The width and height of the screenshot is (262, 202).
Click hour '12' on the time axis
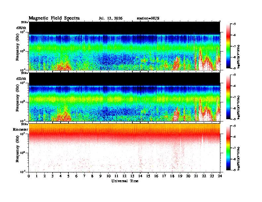coord(124,176)
